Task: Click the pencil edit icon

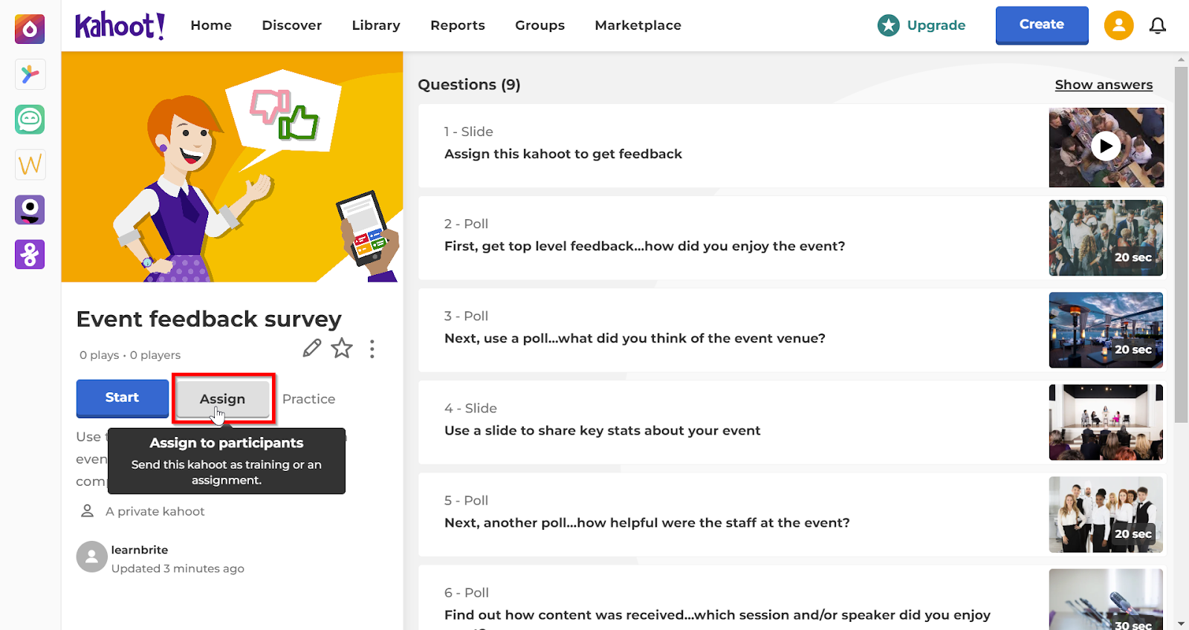Action: pyautogui.click(x=312, y=348)
